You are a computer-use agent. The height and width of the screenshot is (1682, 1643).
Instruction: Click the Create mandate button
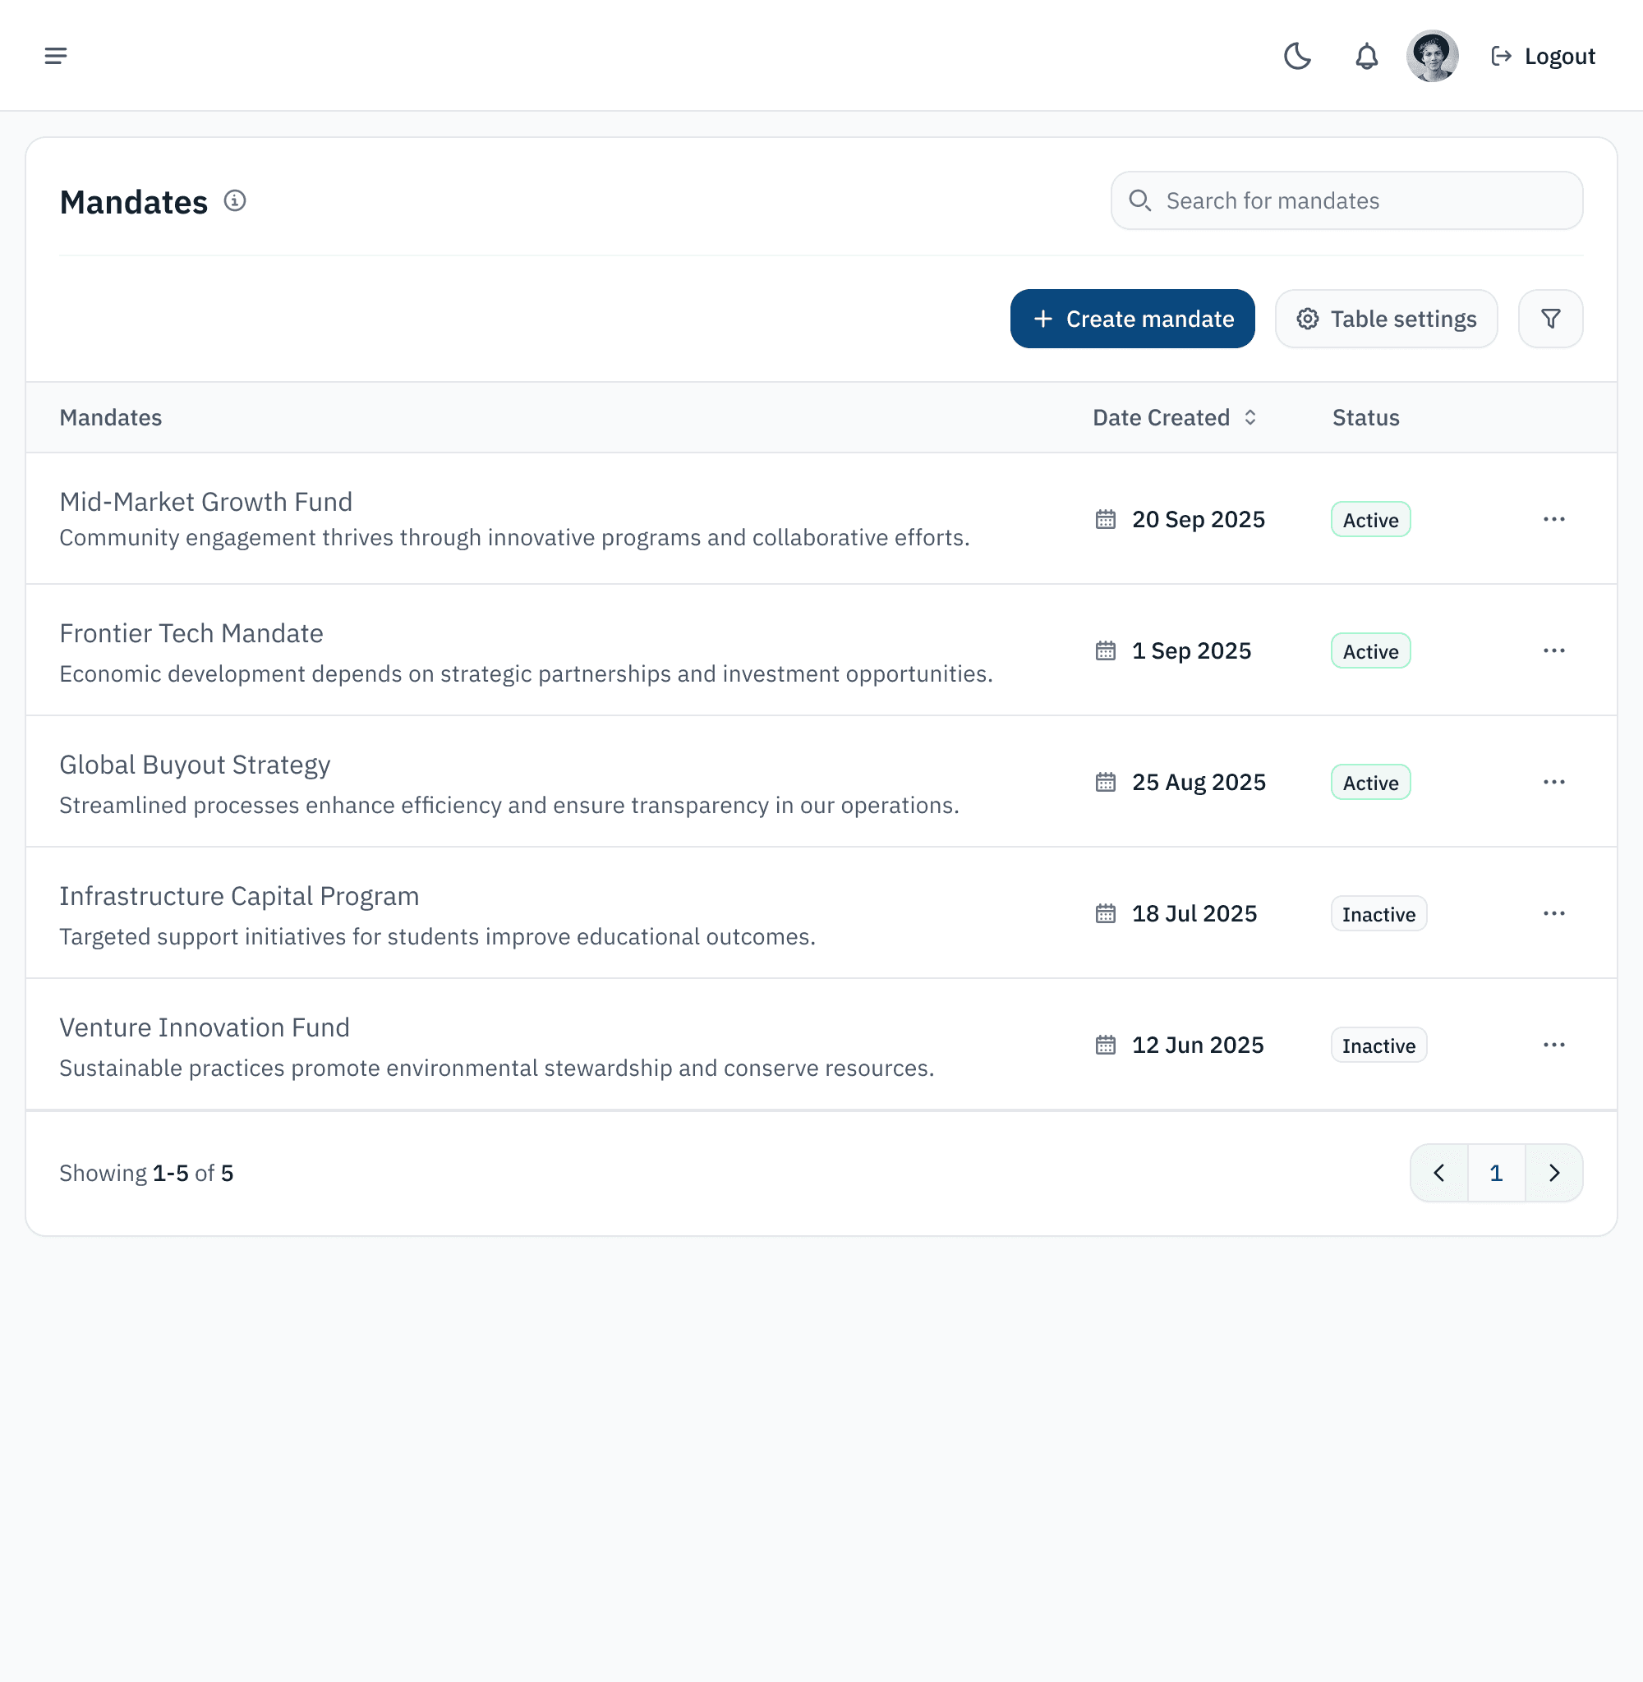click(x=1132, y=319)
